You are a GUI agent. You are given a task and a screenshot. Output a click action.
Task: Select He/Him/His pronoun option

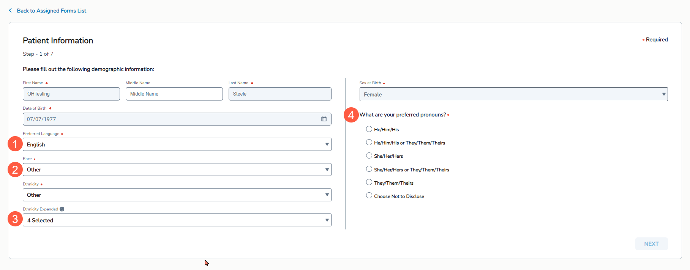point(369,129)
